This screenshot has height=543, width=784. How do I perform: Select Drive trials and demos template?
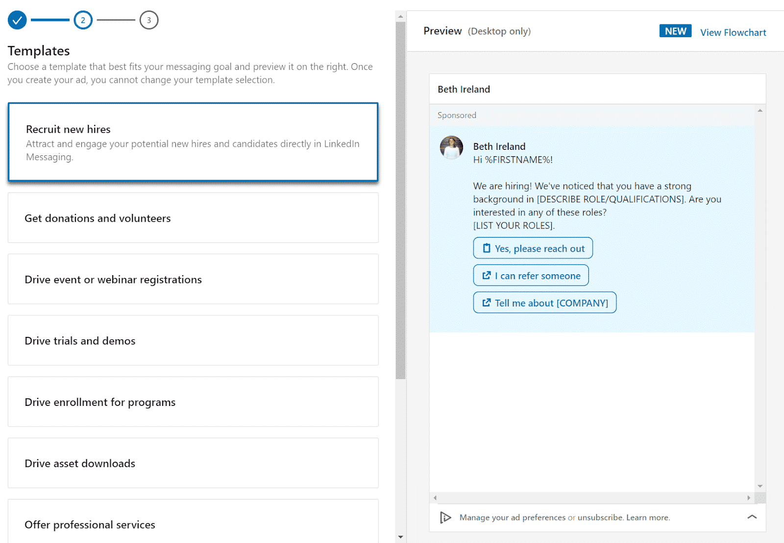coord(193,340)
